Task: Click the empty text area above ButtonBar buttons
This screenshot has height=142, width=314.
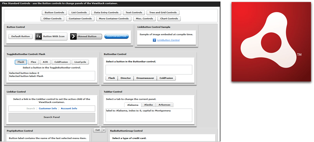Action: point(149,69)
